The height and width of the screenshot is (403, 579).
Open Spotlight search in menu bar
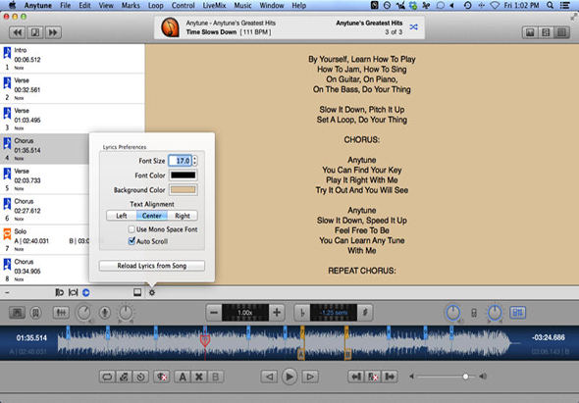click(x=550, y=5)
